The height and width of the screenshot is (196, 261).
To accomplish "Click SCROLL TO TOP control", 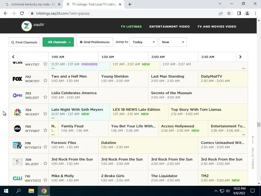I will pyautogui.click(x=253, y=152).
